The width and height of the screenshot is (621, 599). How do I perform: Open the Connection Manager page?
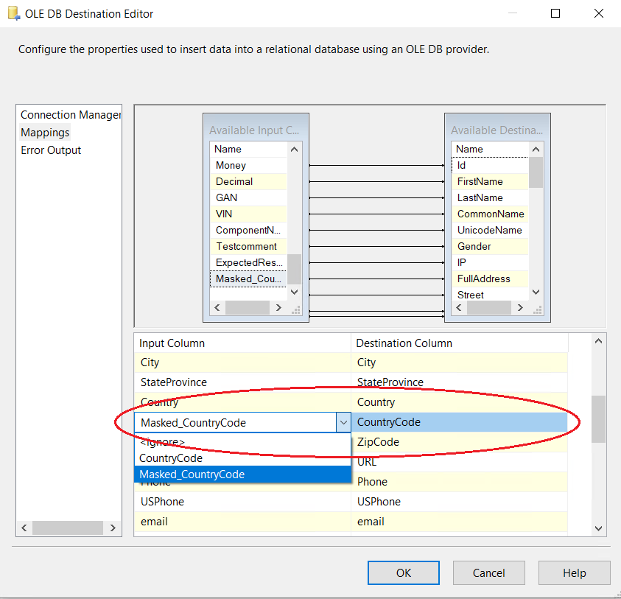click(x=70, y=115)
